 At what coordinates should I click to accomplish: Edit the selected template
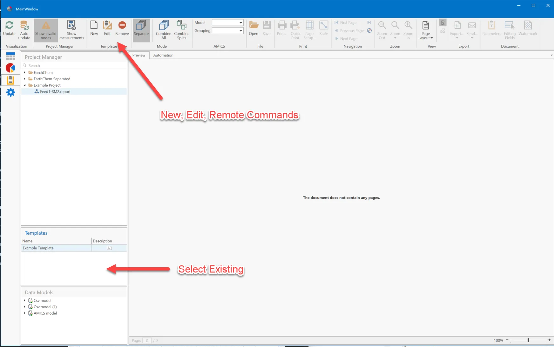[107, 28]
